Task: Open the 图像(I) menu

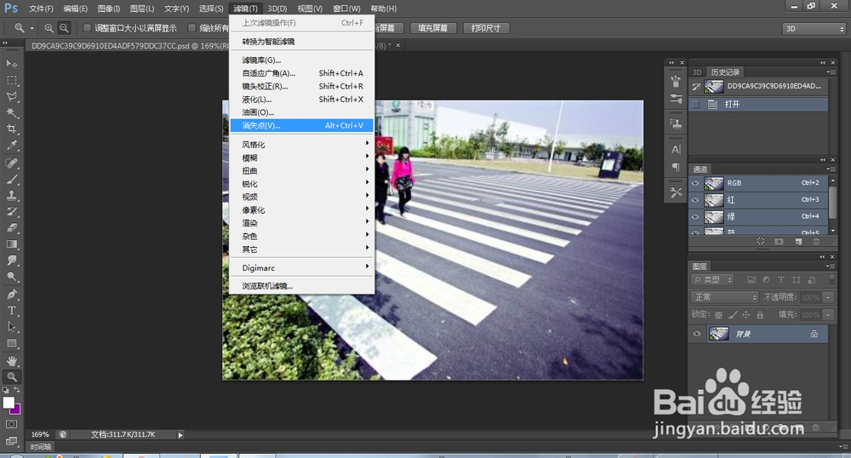Action: coord(109,9)
